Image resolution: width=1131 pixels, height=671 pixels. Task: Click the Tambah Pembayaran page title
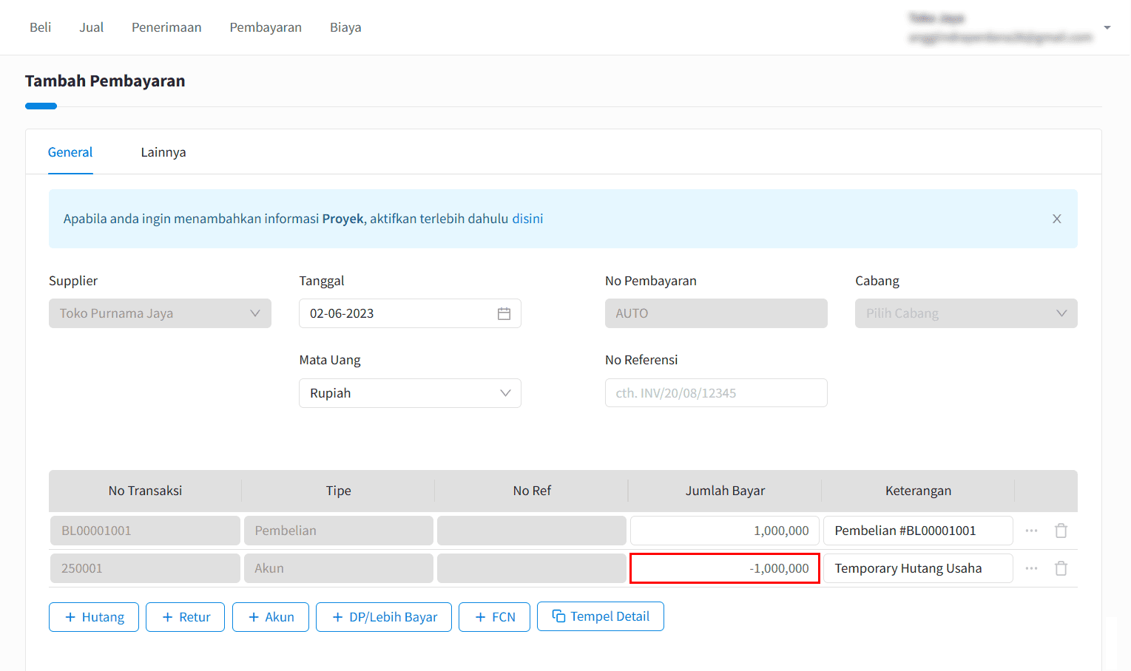[x=105, y=81]
